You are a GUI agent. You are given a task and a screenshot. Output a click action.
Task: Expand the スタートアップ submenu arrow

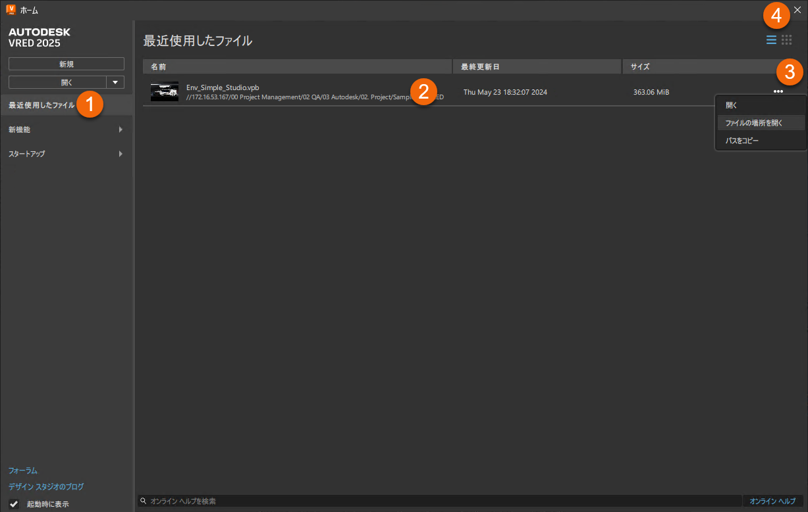click(x=121, y=154)
